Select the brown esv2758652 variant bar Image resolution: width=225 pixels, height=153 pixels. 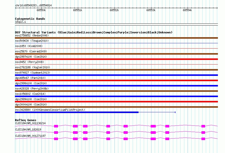pyautogui.click(x=116, y=38)
